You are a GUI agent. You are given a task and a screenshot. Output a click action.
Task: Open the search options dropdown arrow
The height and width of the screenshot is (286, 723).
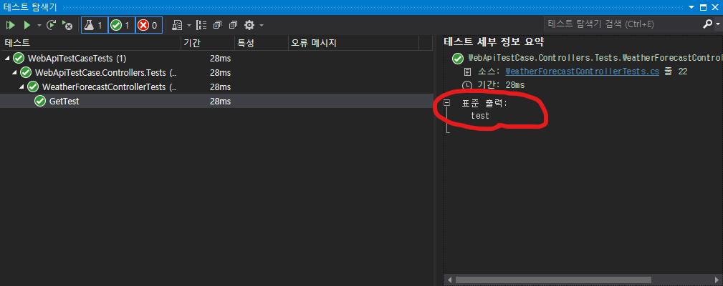[x=717, y=25]
